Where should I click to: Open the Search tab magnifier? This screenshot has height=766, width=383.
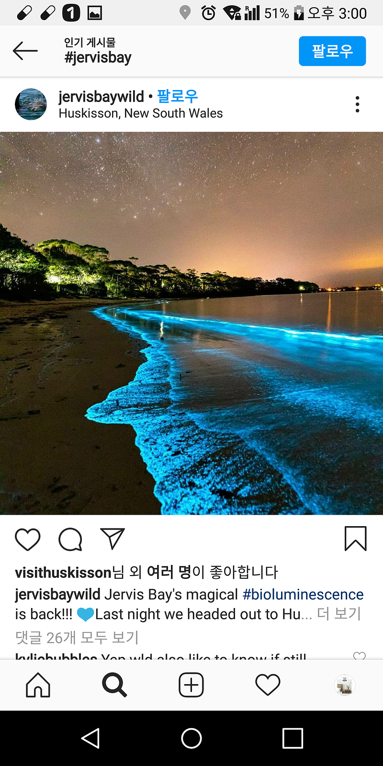[114, 685]
